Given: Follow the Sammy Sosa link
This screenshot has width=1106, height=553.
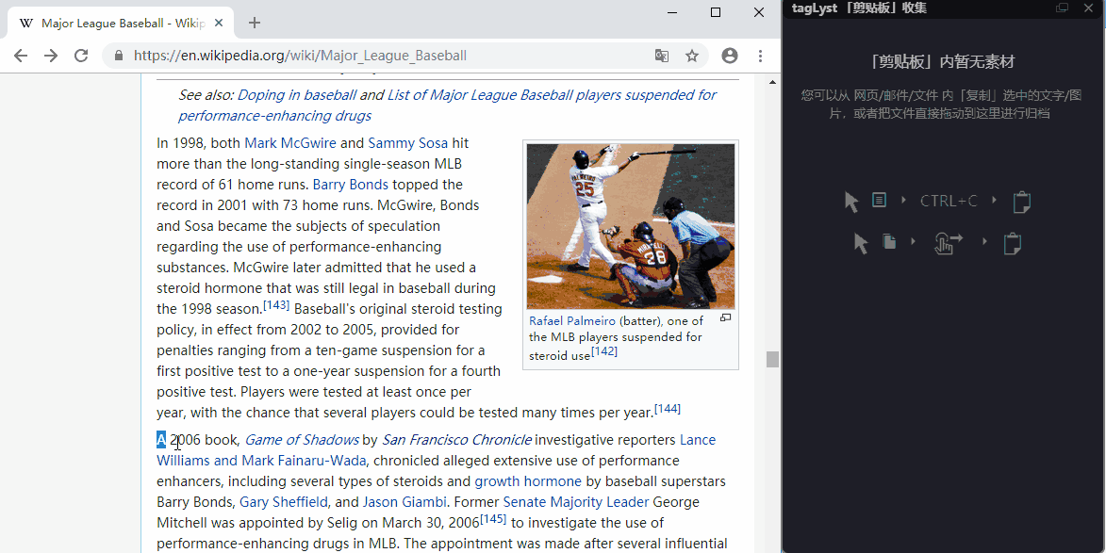Looking at the screenshot, I should coord(407,143).
